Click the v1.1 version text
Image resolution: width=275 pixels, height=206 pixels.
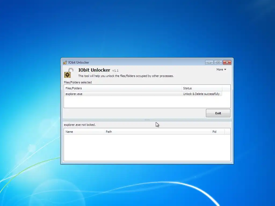click(x=115, y=71)
